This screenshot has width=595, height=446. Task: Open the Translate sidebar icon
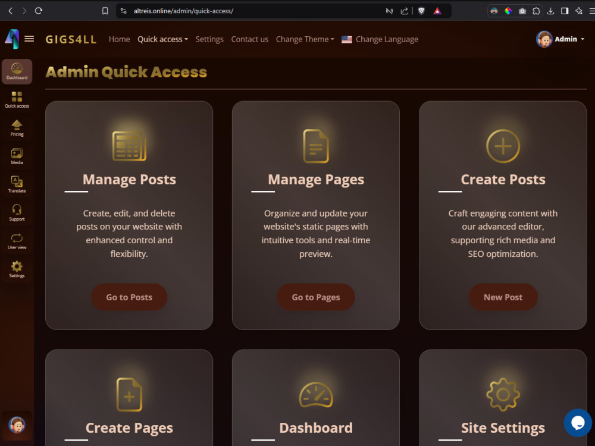pyautogui.click(x=17, y=185)
